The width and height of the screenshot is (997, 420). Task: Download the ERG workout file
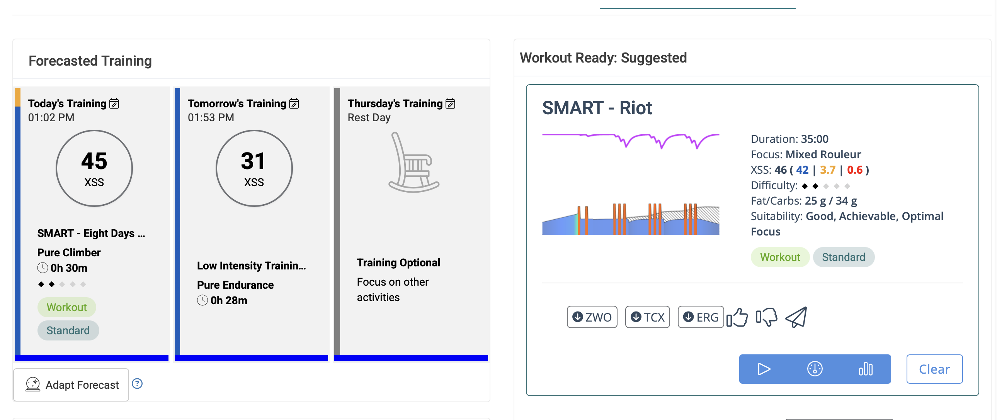coord(701,317)
